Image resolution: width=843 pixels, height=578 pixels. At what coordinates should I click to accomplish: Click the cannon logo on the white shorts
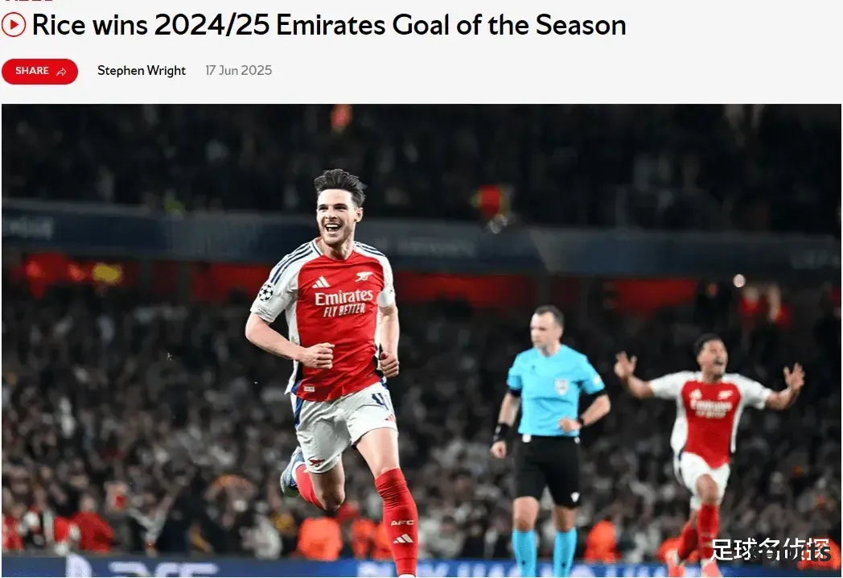315,462
